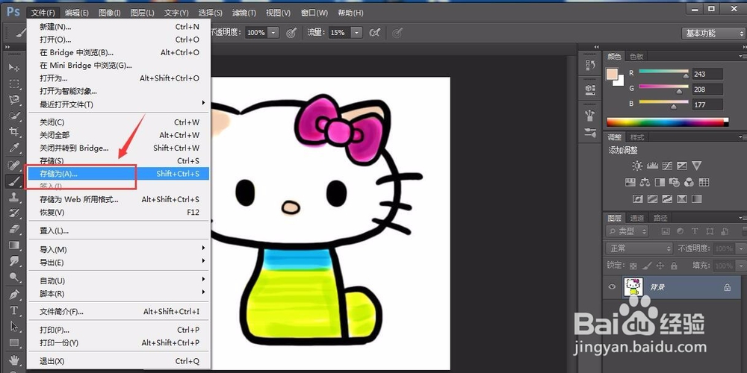Image resolution: width=747 pixels, height=373 pixels.
Task: Open the 基本功能 workspace dropdown
Action: click(713, 33)
